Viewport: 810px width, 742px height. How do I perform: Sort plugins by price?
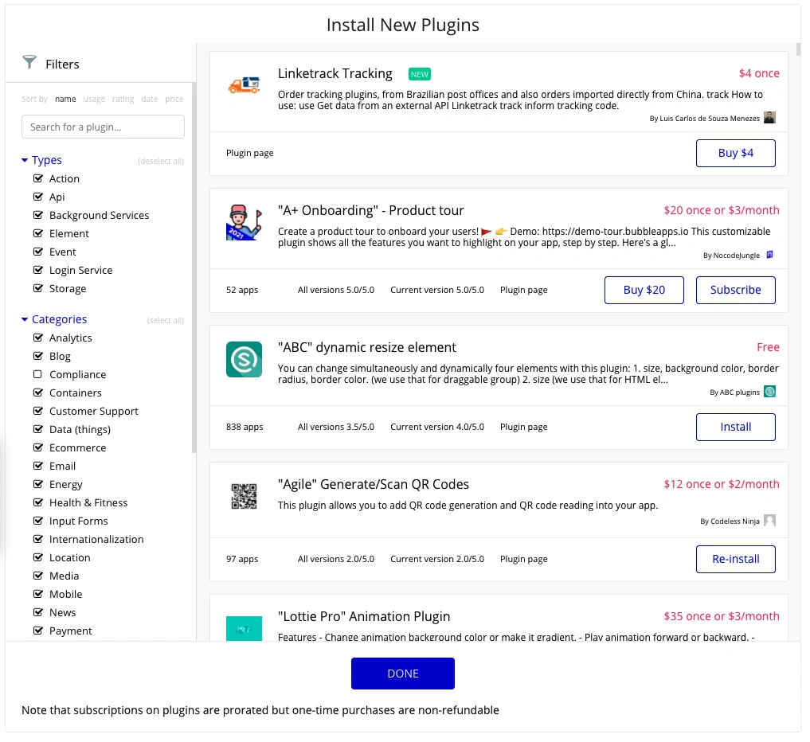coord(174,100)
